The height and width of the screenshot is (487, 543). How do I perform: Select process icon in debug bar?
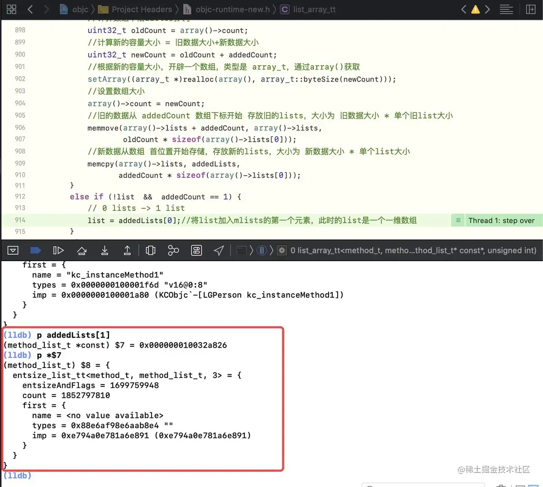point(242,250)
